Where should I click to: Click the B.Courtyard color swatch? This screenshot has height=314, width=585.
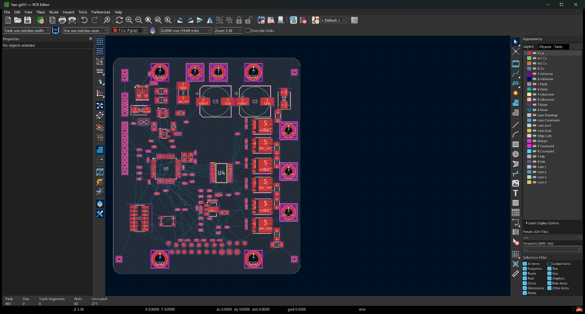point(529,151)
